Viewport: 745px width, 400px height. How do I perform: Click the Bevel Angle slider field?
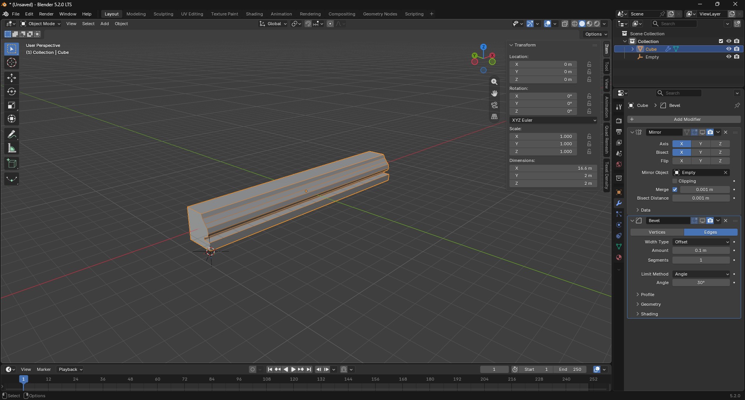(701, 283)
